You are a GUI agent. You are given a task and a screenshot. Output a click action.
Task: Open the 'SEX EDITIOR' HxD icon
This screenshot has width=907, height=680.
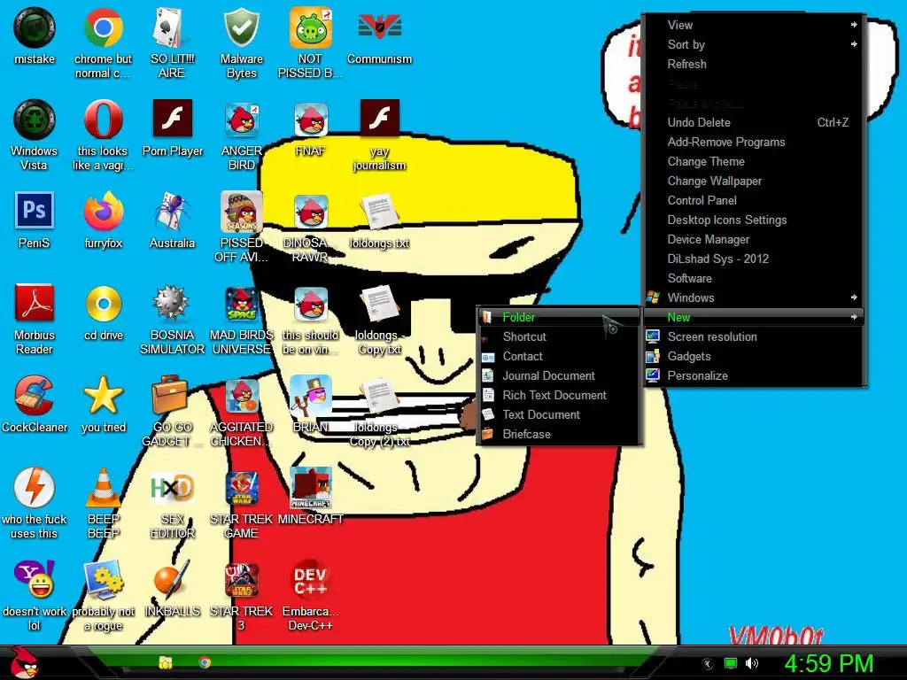click(172, 488)
